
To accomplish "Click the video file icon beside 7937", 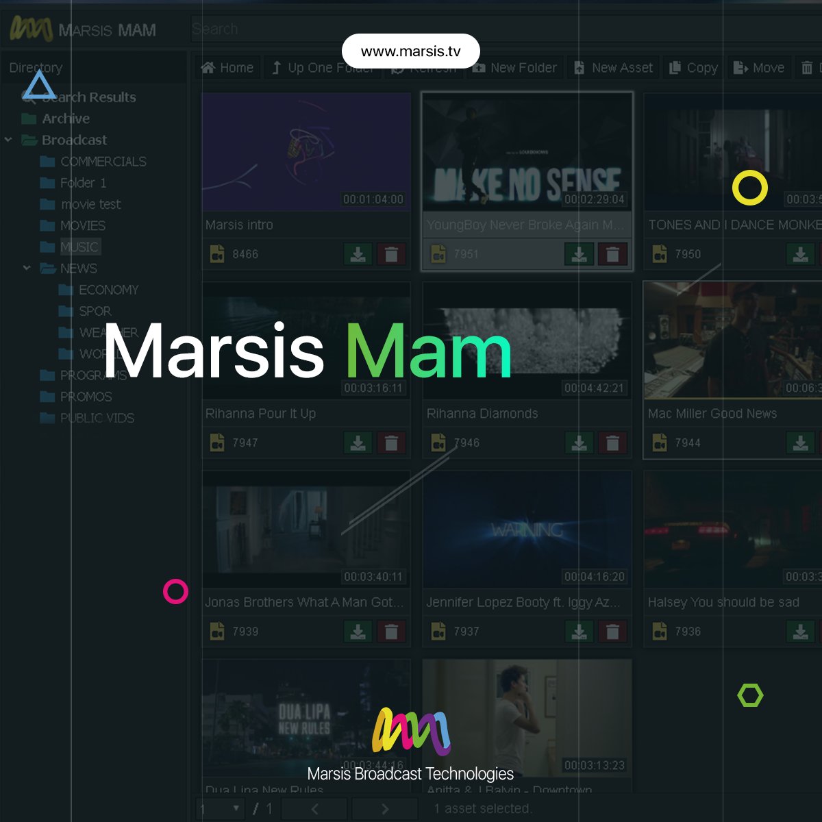I will coord(438,631).
